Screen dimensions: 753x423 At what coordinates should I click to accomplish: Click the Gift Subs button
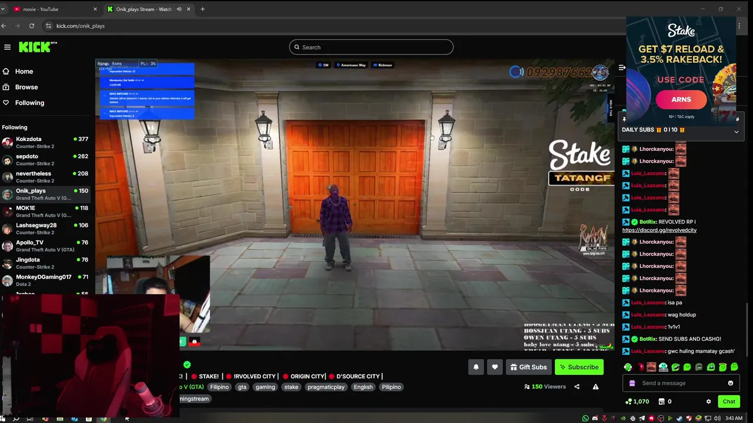tap(528, 367)
